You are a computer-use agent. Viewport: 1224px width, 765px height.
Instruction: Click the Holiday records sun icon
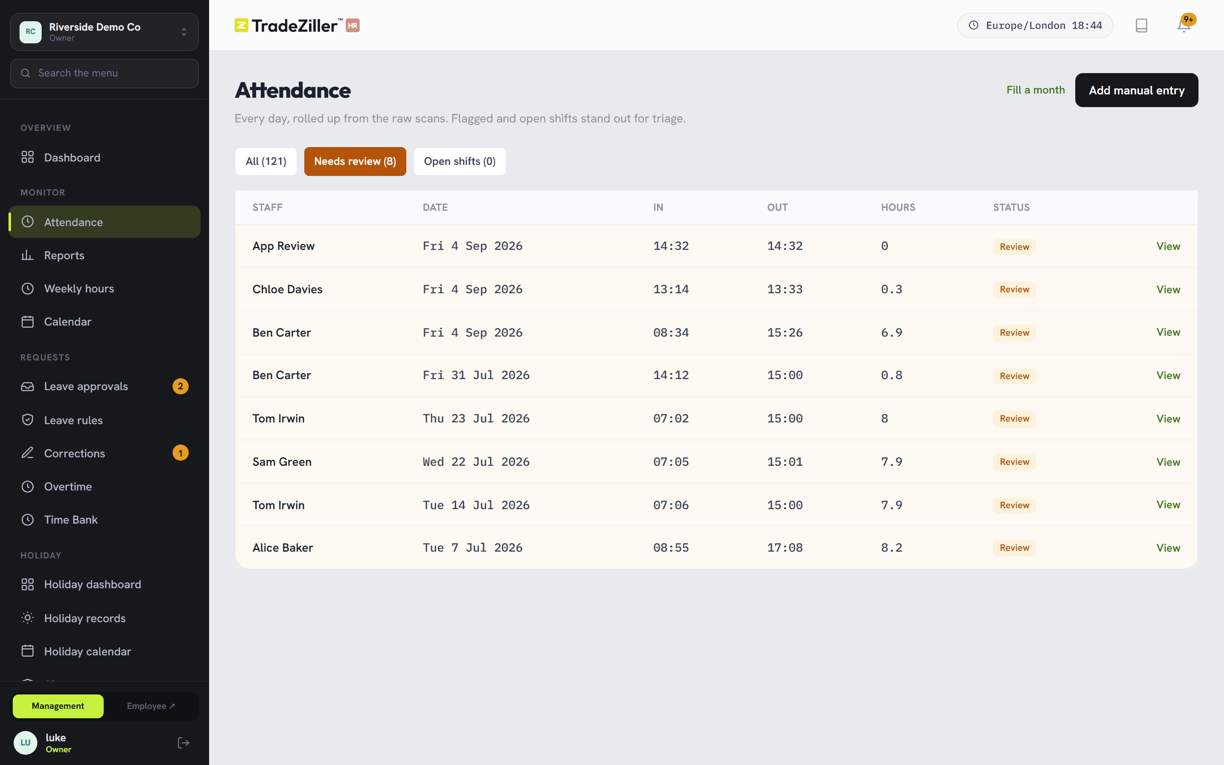27,618
